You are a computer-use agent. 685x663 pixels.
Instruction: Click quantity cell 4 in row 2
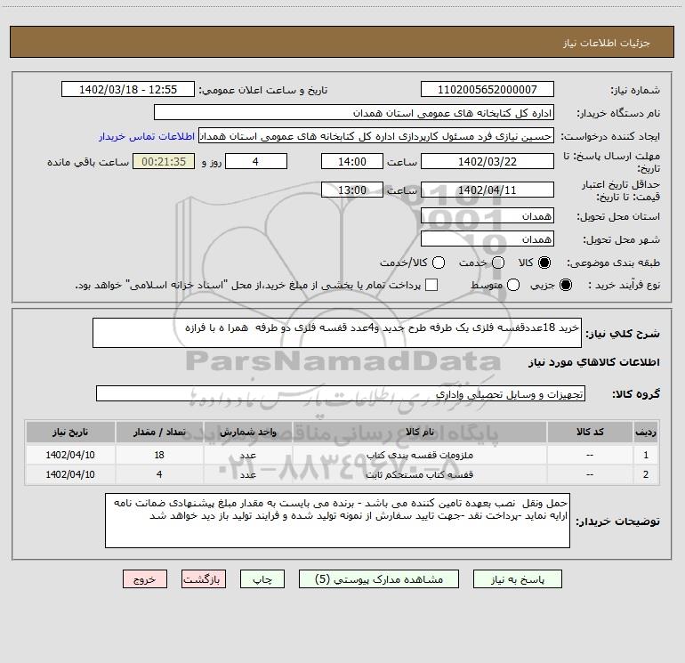pos(159,474)
